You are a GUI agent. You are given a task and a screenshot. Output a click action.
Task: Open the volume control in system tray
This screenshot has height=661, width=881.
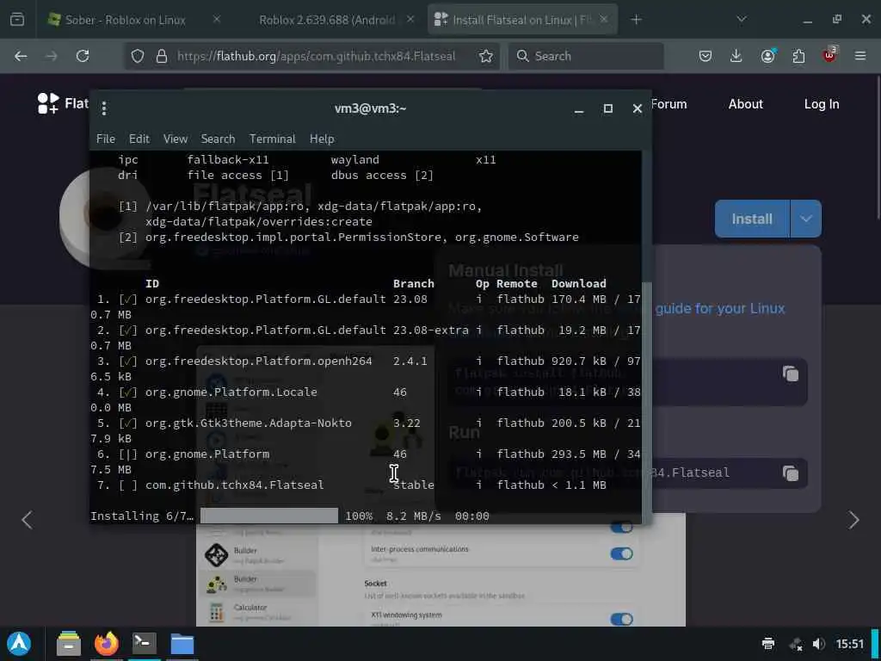(x=819, y=644)
